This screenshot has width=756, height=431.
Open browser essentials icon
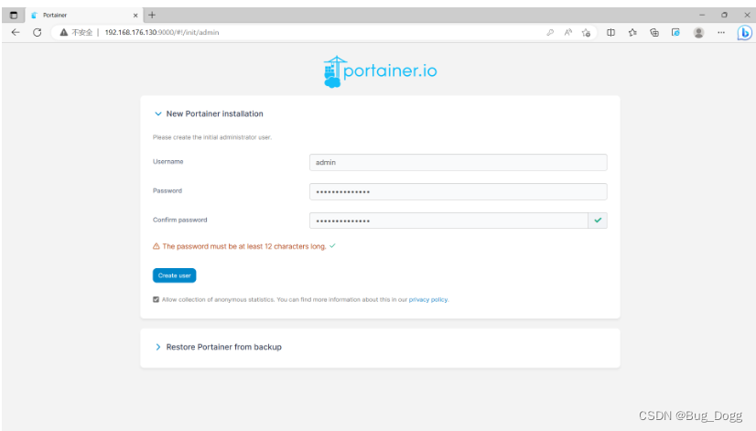676,32
